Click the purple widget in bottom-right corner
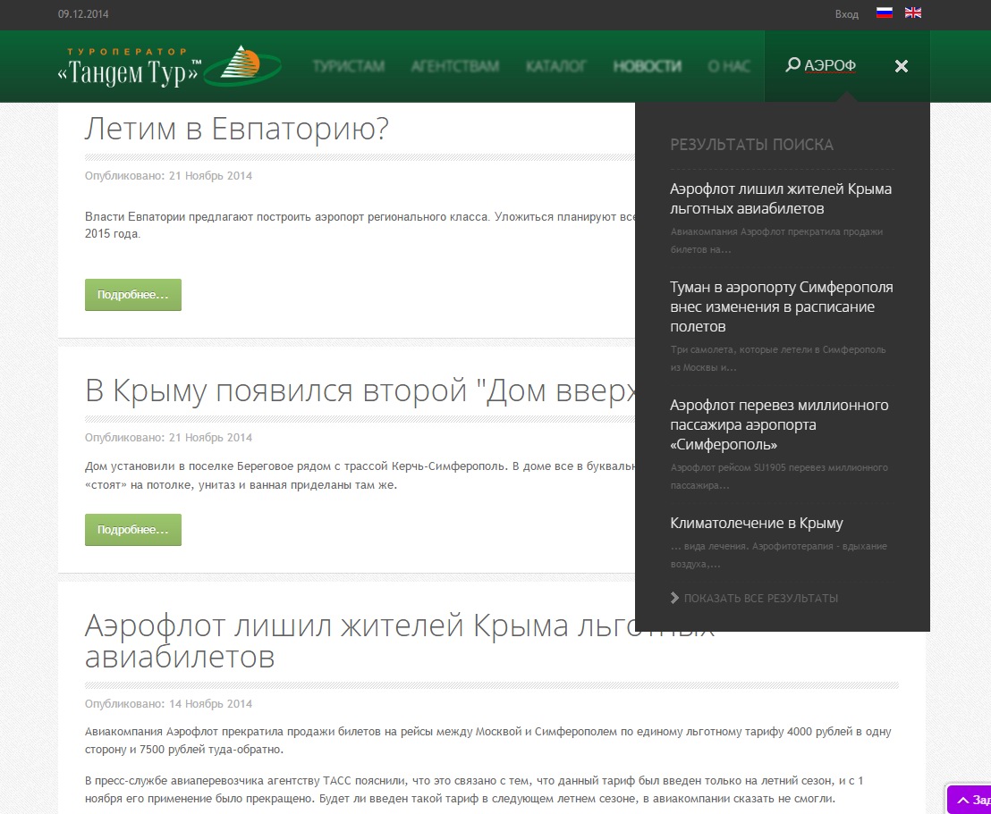 (x=970, y=800)
